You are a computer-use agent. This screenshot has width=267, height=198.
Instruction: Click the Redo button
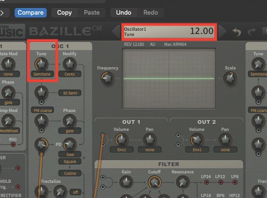[x=150, y=13]
